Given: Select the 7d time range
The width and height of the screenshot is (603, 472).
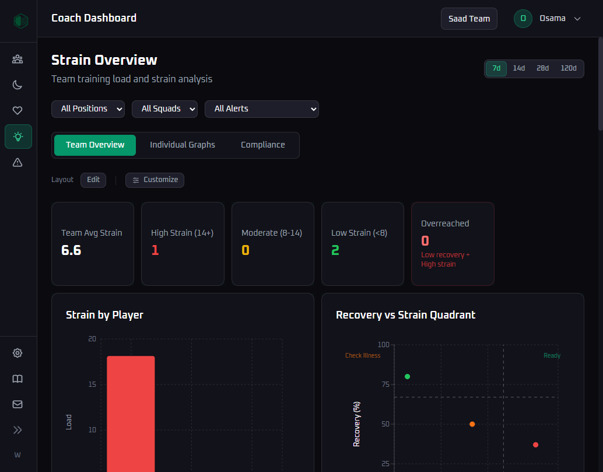Looking at the screenshot, I should (496, 68).
